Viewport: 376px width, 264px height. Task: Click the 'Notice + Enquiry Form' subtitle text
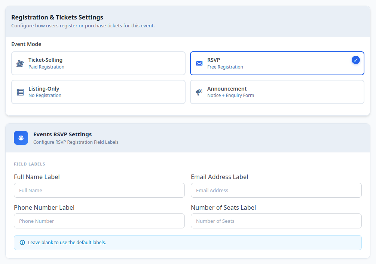(230, 95)
